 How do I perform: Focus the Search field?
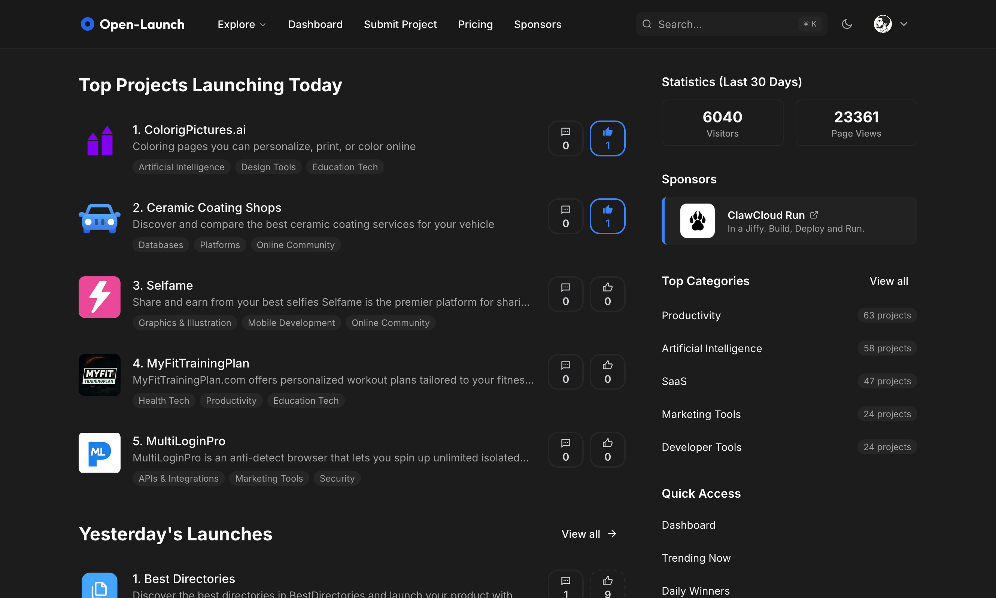click(x=731, y=24)
